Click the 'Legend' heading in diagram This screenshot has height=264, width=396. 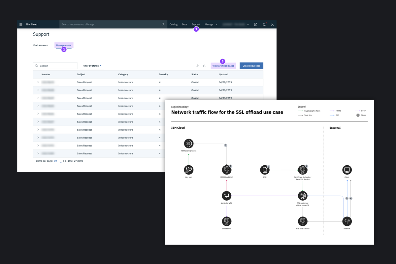click(302, 107)
